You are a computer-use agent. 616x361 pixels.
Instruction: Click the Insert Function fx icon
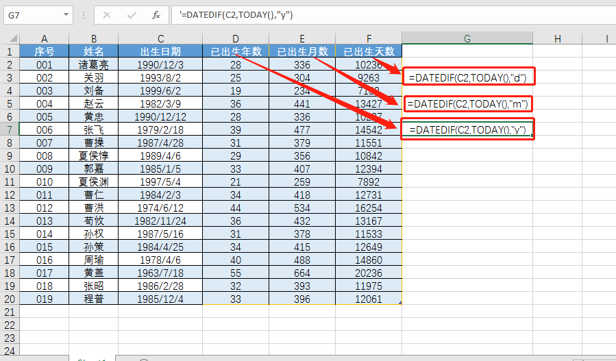pos(156,14)
